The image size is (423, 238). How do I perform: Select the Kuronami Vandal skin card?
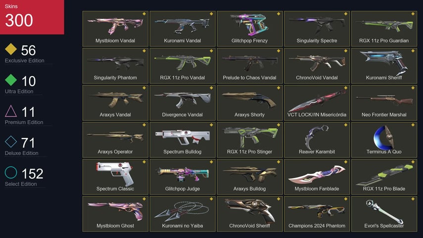(x=183, y=29)
